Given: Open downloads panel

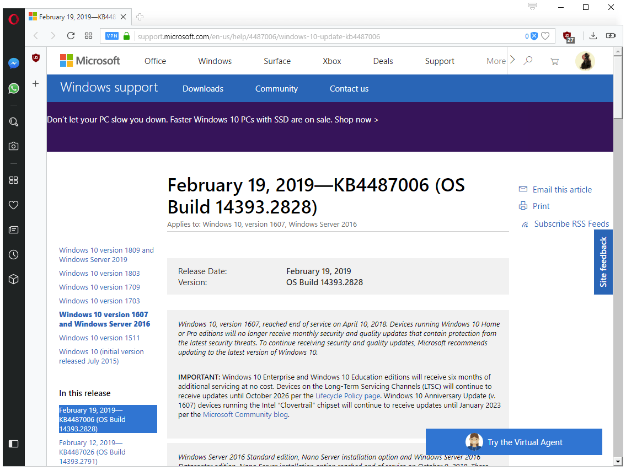Looking at the screenshot, I should pyautogui.click(x=593, y=36).
